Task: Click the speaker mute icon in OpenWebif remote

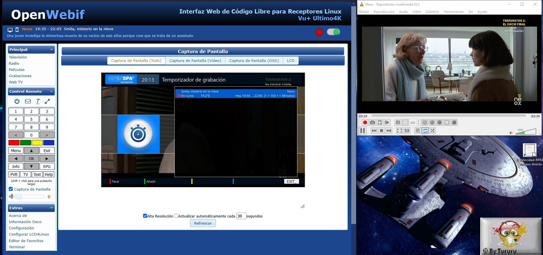Action: click(x=11, y=196)
